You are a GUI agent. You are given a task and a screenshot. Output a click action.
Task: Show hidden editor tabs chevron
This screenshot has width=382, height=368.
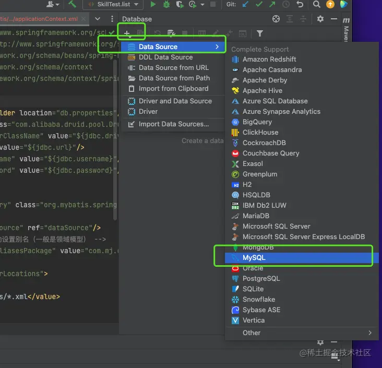98,19
